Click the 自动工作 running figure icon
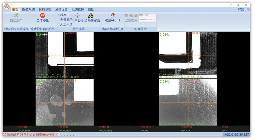The image size is (255, 140). point(16,15)
